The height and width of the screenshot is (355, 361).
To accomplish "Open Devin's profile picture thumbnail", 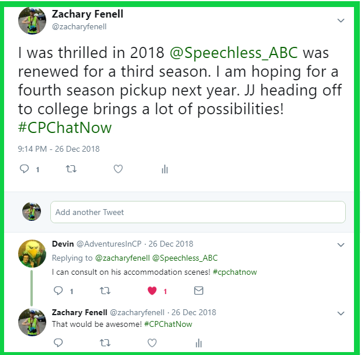I will 32,252.
